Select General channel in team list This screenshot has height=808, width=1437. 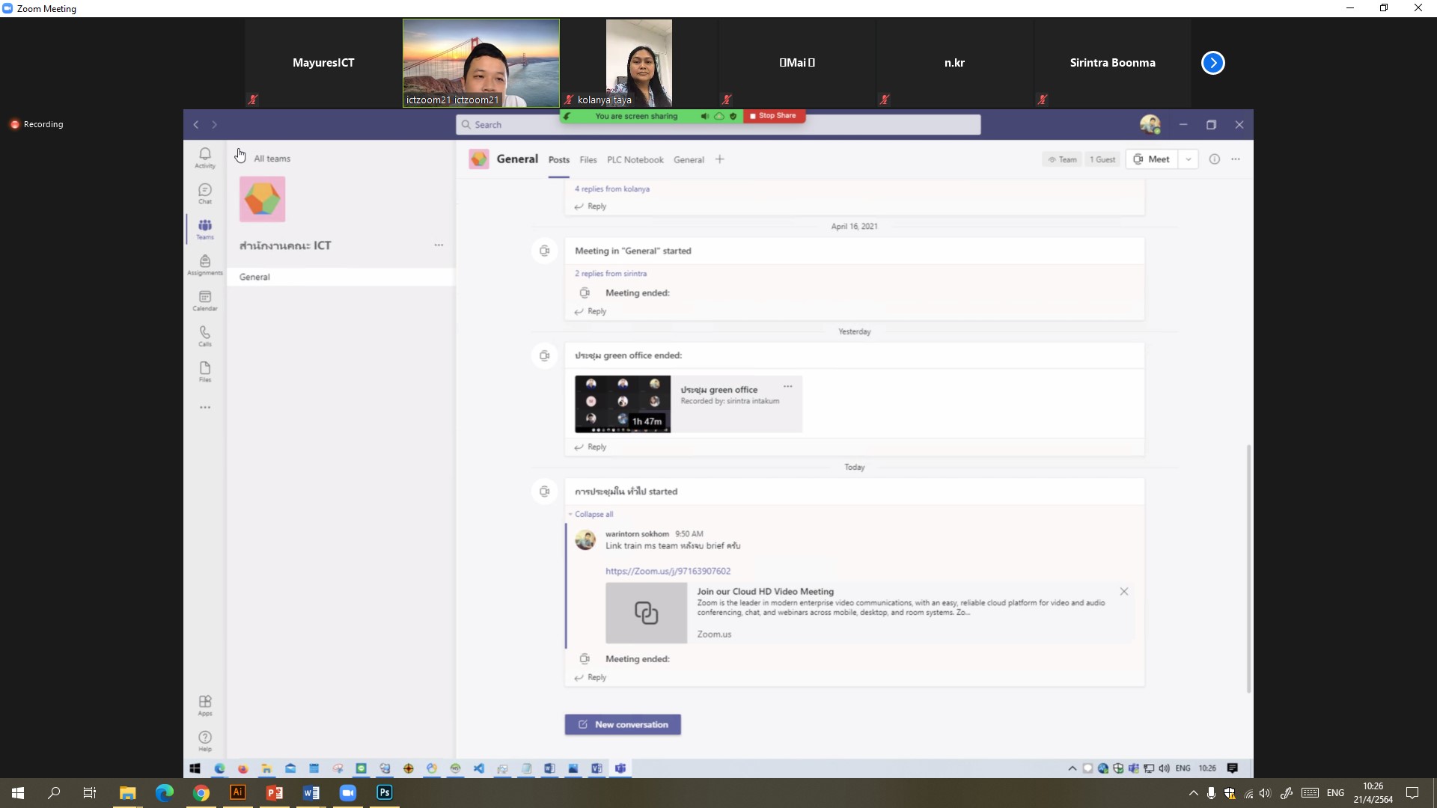pos(341,277)
